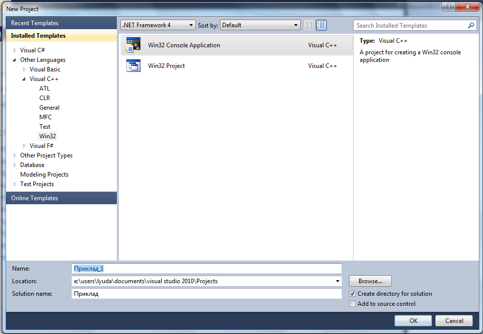Open the Location path dropdown arrow
The height and width of the screenshot is (334, 483).
[337, 281]
